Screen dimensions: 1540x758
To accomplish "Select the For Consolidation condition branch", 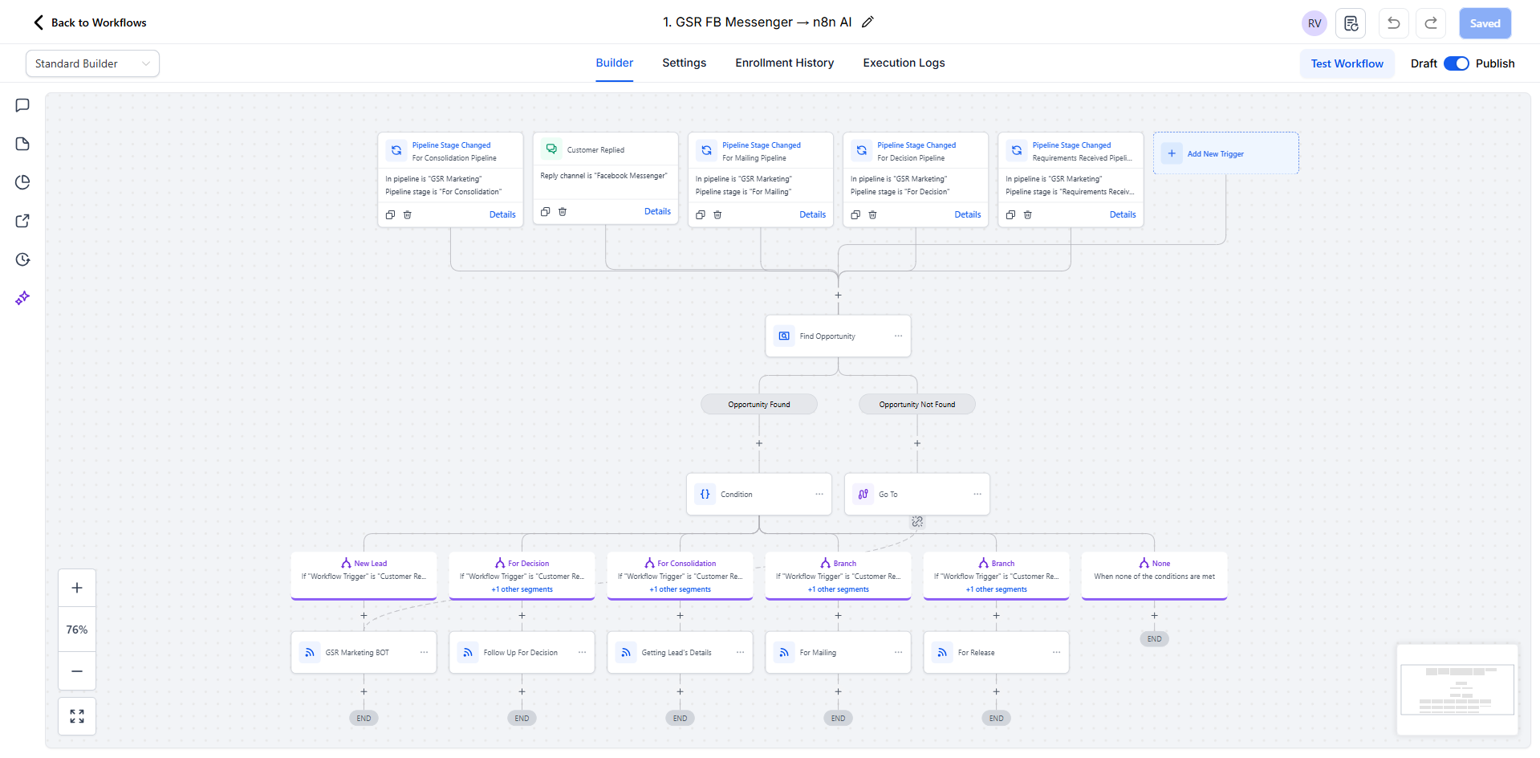I will [681, 575].
